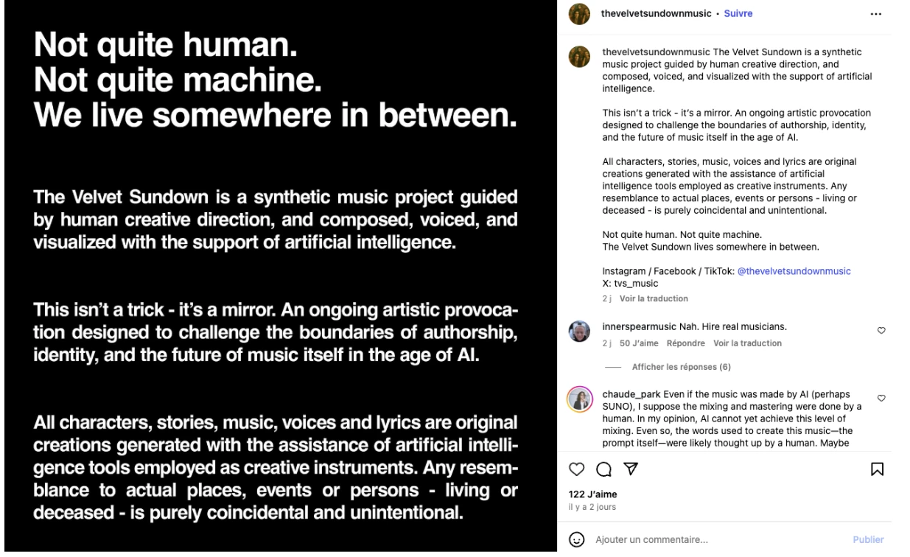Like the innerspearmusic comment
Viewport: 910px width, 557px height.
tap(881, 331)
